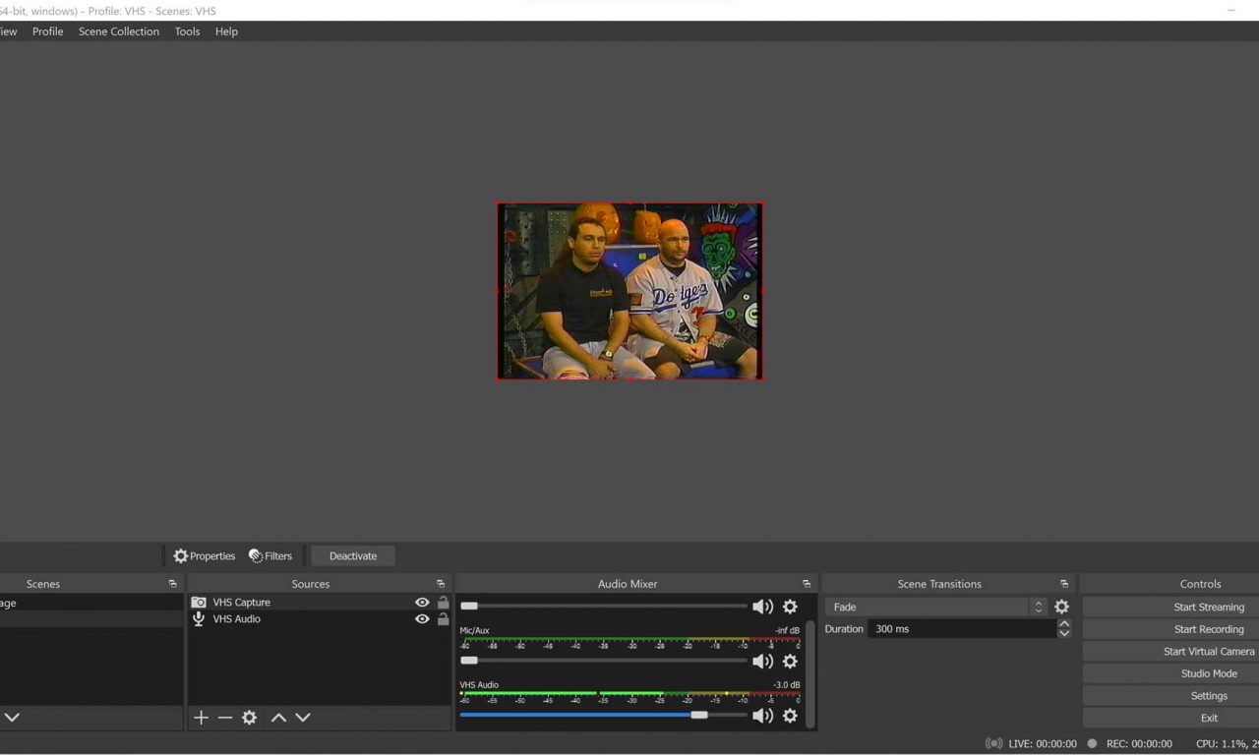Image resolution: width=1259 pixels, height=755 pixels.
Task: Click the Start Recording button
Action: [x=1208, y=629]
